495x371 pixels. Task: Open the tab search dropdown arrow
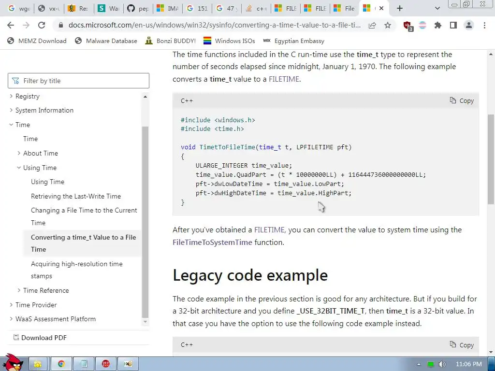coord(437,8)
